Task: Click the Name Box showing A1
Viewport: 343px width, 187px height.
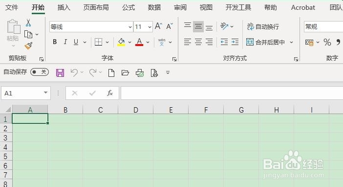Action: point(26,93)
